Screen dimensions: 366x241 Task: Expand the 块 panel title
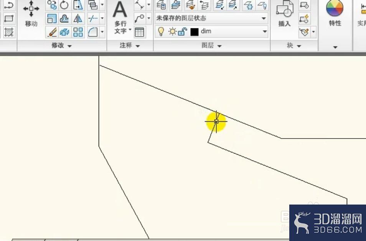point(294,46)
